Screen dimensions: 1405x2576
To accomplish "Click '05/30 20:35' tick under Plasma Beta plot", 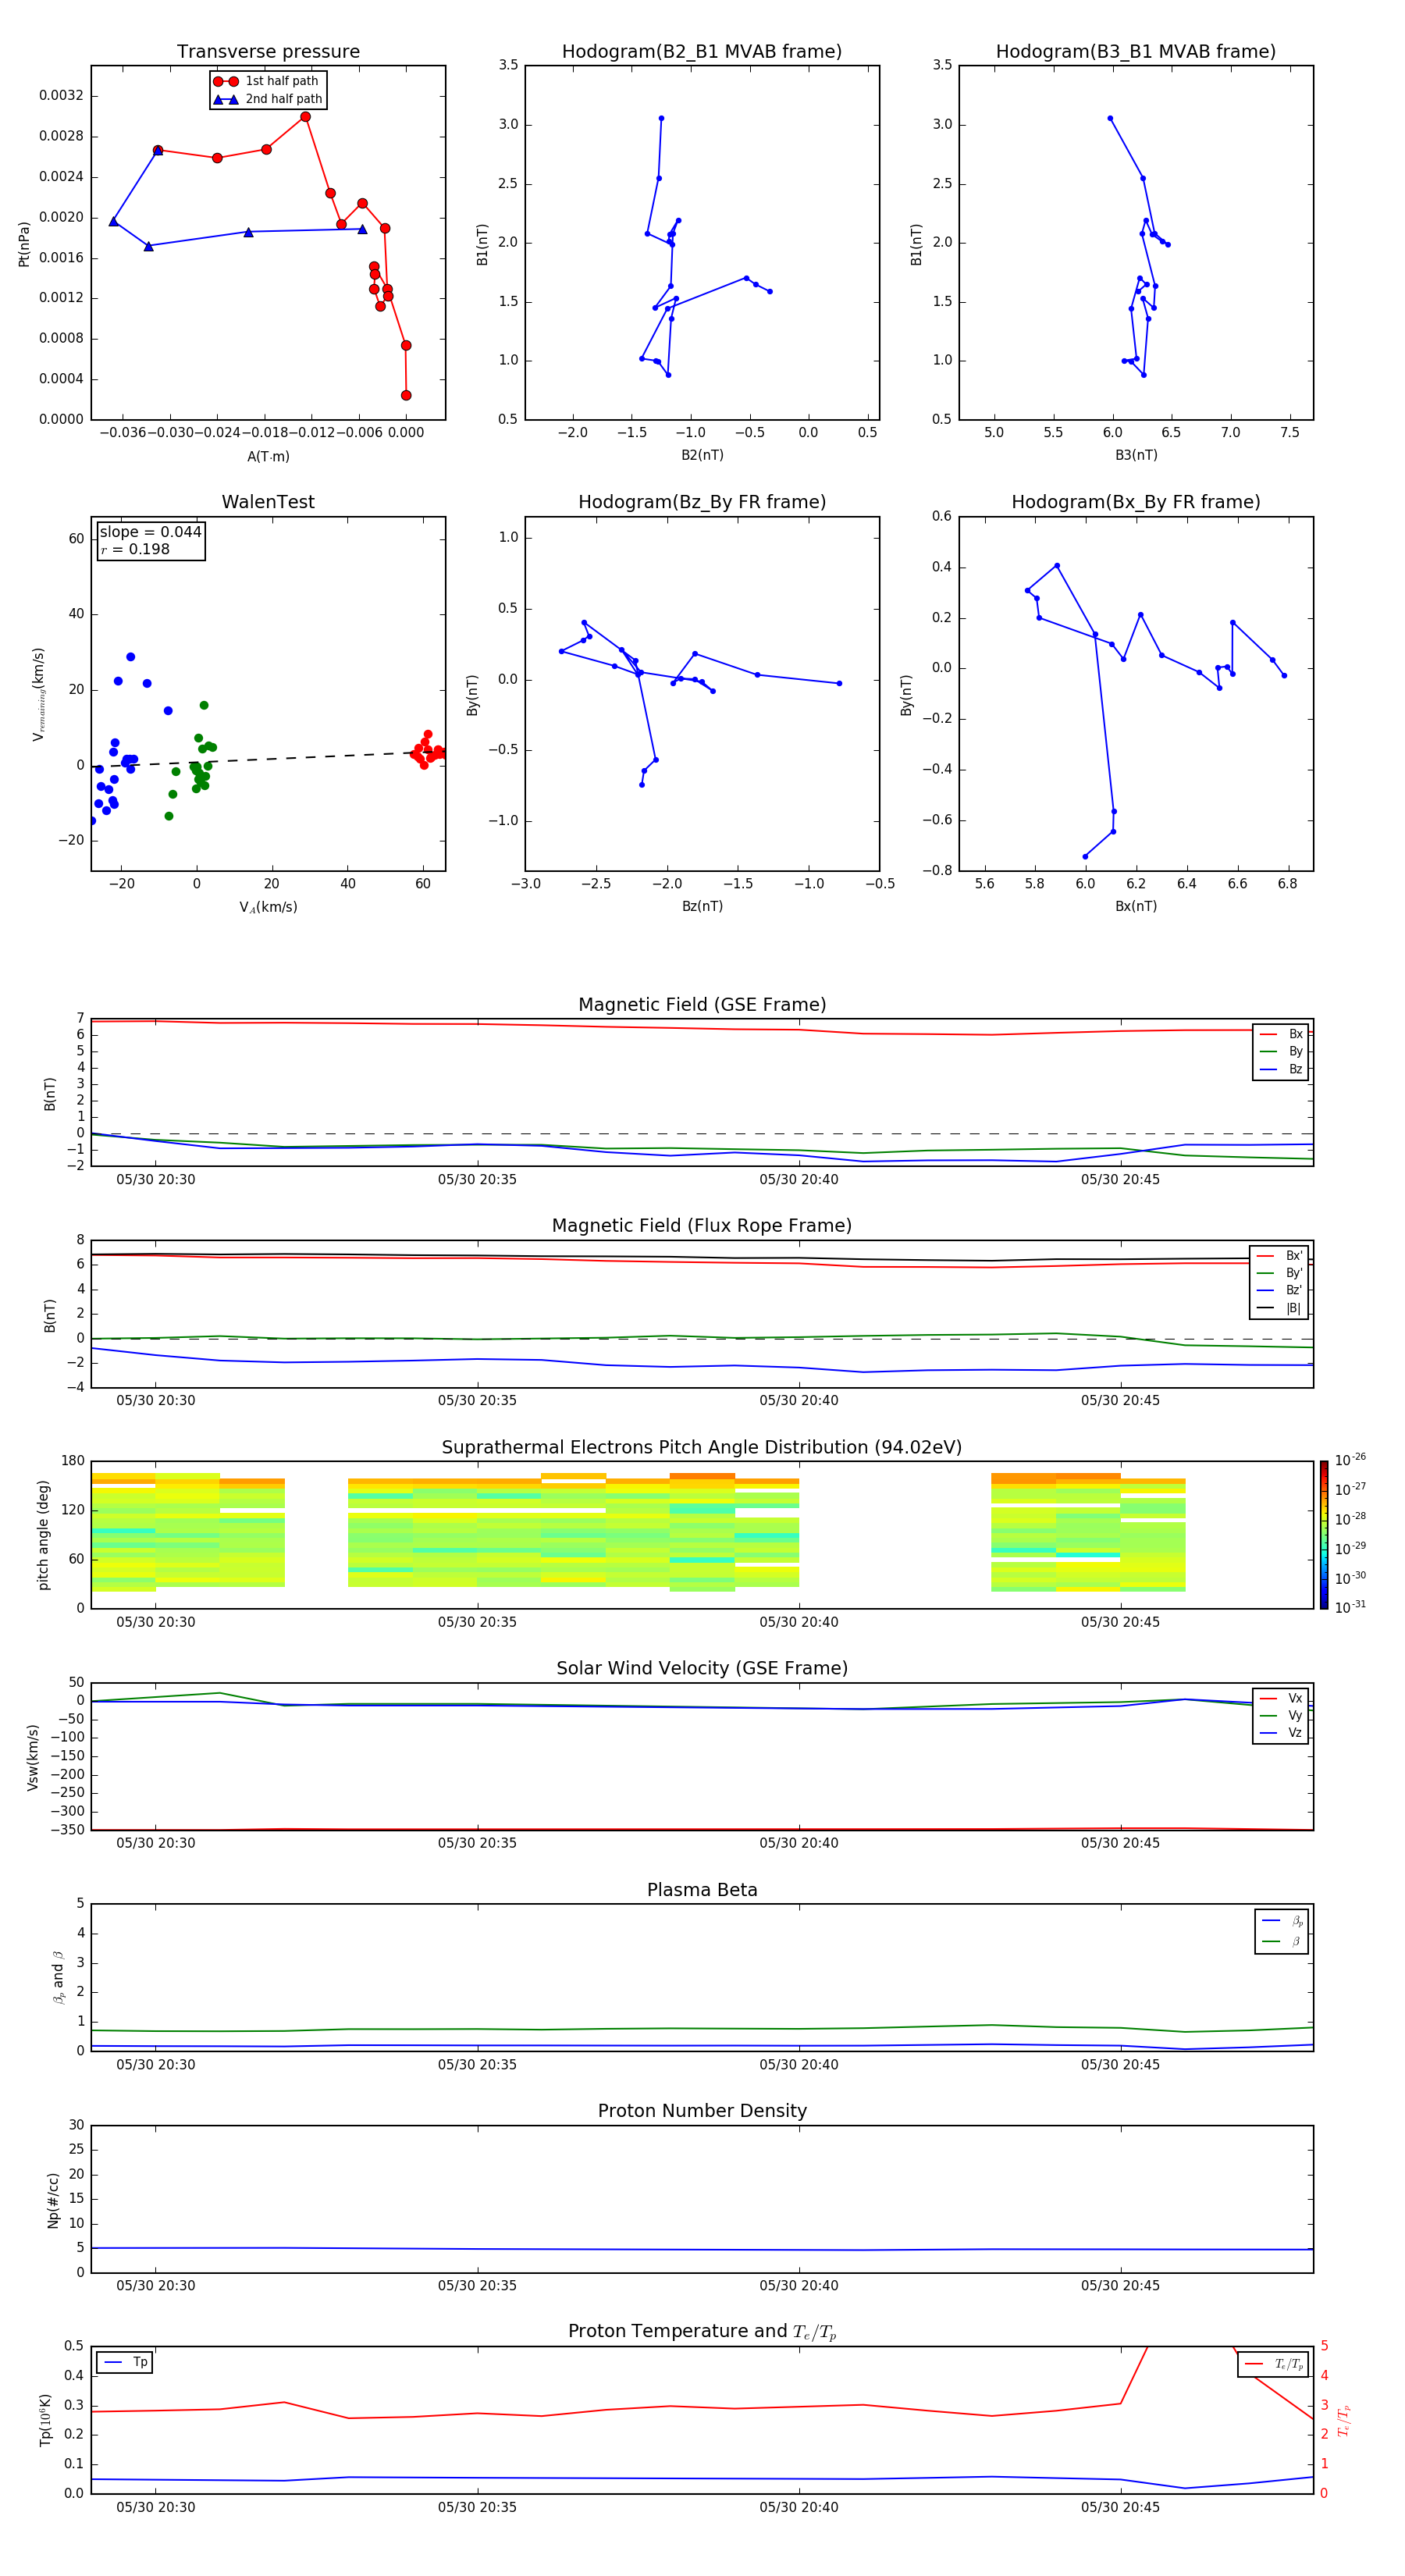I will 477,2064.
